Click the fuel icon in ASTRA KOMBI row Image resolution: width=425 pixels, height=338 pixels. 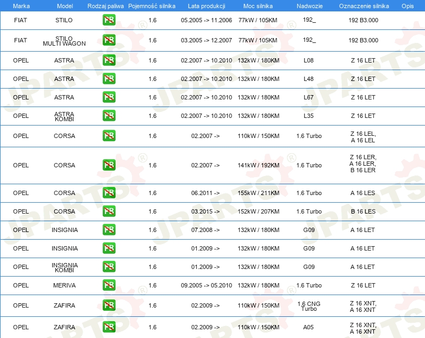(x=109, y=115)
